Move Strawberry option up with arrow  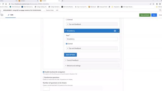(118, 30)
